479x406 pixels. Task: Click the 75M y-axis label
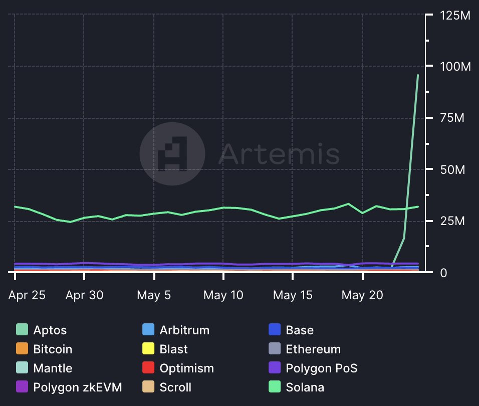[x=452, y=118]
